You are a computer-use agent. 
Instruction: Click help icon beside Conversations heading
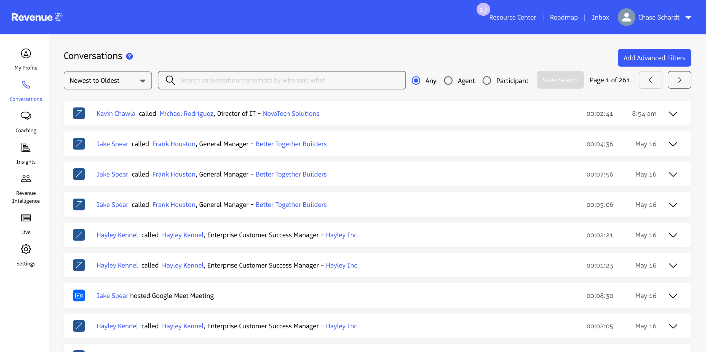[x=129, y=56]
